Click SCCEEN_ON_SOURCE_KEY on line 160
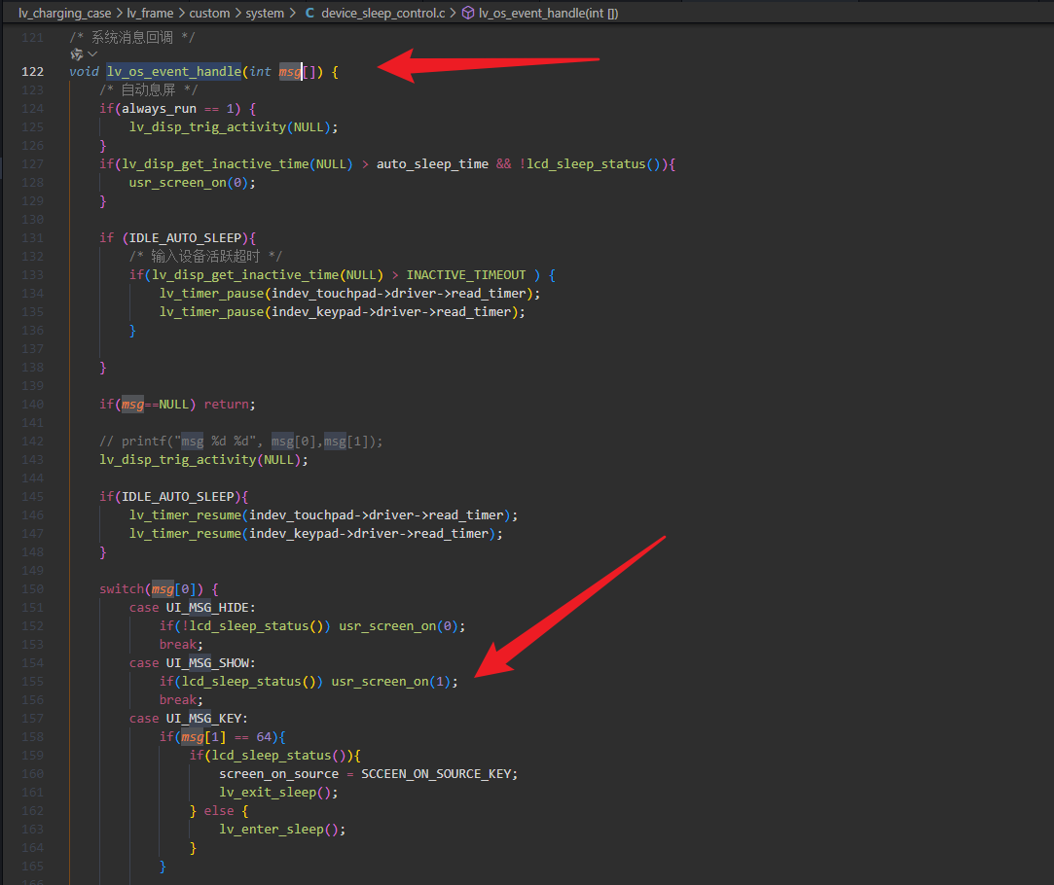The height and width of the screenshot is (885, 1054). (436, 773)
